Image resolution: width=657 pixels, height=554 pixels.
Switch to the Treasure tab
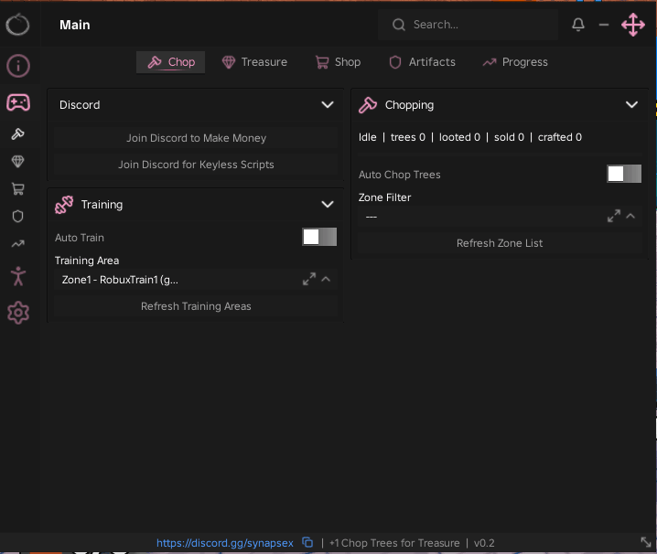point(254,62)
